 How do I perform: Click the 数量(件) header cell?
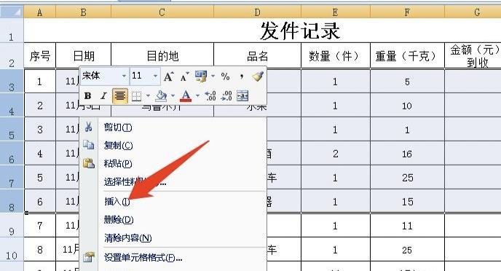pos(335,55)
